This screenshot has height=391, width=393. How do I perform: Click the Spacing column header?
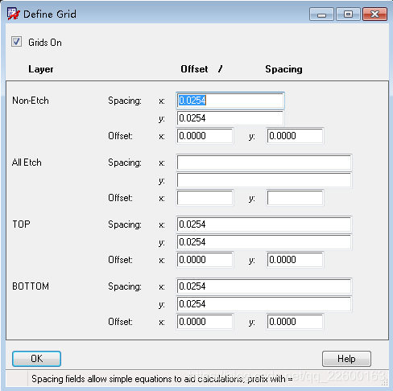[283, 69]
